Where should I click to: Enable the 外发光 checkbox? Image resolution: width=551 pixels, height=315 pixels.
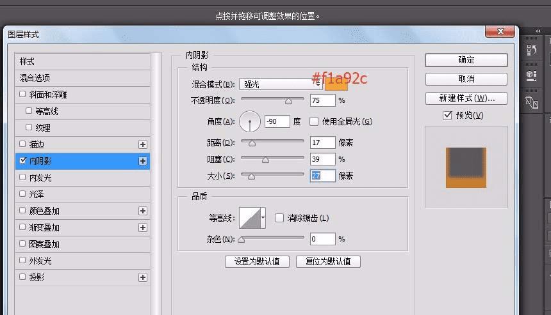coord(22,260)
